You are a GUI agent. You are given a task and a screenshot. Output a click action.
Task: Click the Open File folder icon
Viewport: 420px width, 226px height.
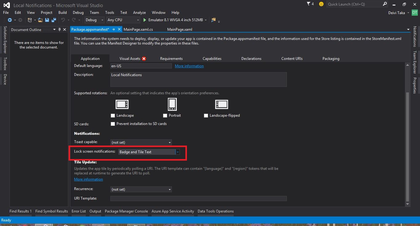coord(40,20)
